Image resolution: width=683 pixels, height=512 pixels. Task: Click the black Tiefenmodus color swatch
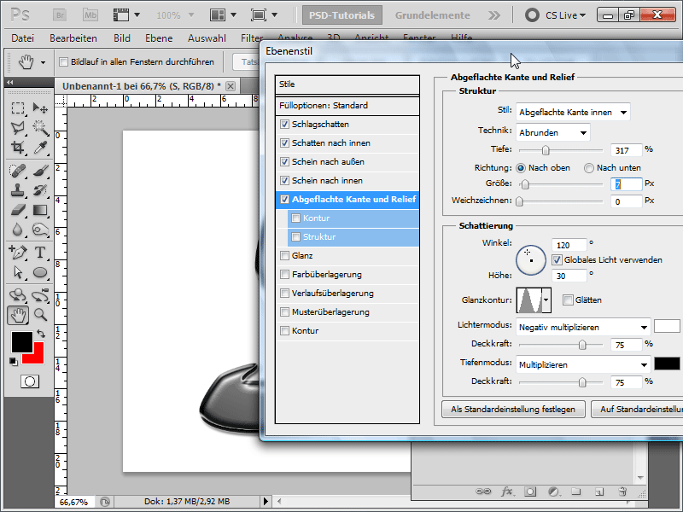[x=666, y=364]
